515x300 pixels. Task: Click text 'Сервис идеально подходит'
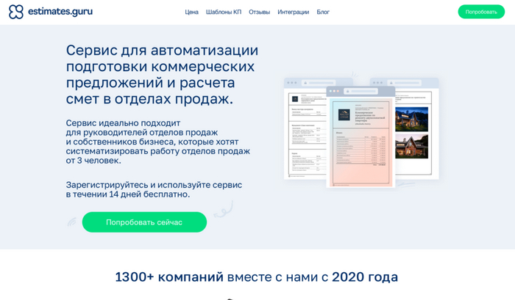tap(123, 123)
